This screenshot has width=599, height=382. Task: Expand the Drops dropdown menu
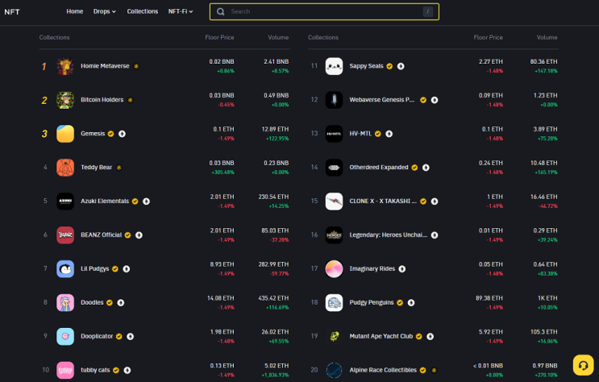(104, 11)
